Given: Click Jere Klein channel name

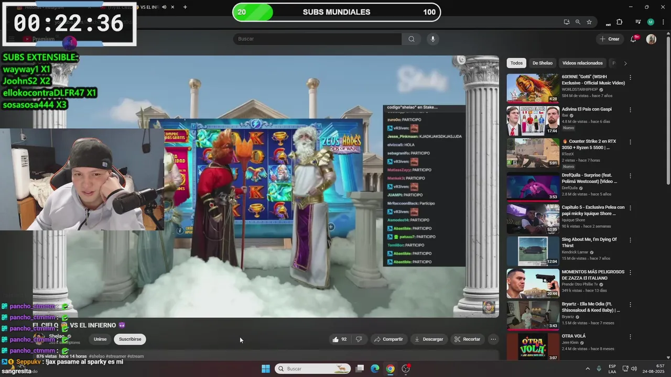Looking at the screenshot, I should (x=571, y=342).
